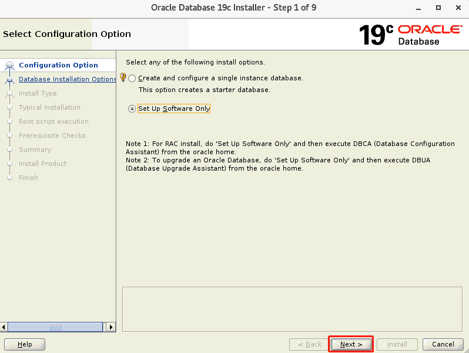The width and height of the screenshot is (469, 353).
Task: Click the yellow lightbulb hint icon
Action: pos(123,77)
